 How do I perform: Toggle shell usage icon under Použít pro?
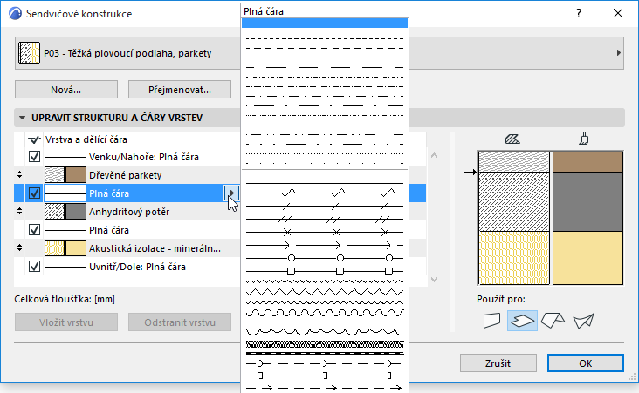click(x=583, y=321)
